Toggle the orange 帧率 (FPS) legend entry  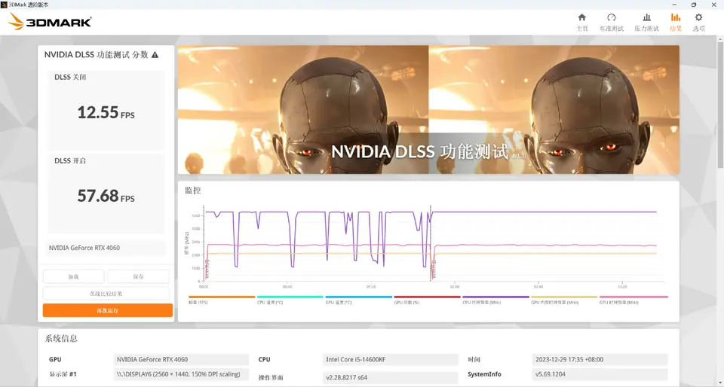[222, 300]
